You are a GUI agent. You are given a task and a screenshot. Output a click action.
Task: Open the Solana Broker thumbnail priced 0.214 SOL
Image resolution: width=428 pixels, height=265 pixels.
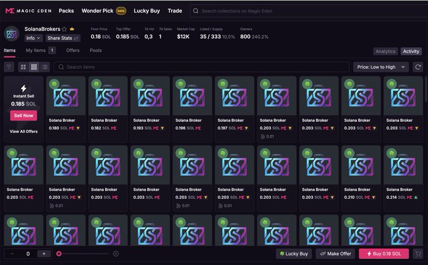(x=403, y=165)
